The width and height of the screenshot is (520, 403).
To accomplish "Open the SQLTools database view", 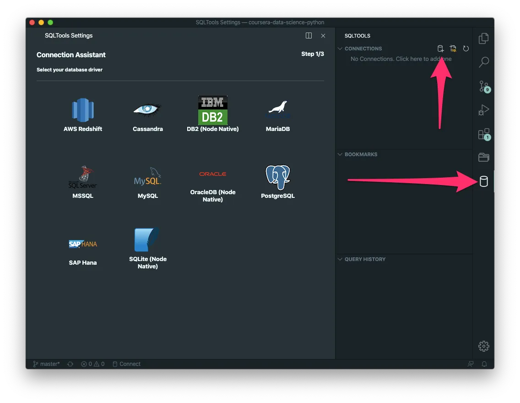I will (483, 181).
